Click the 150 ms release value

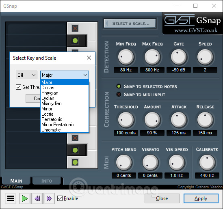pyautogui.click(x=205, y=133)
